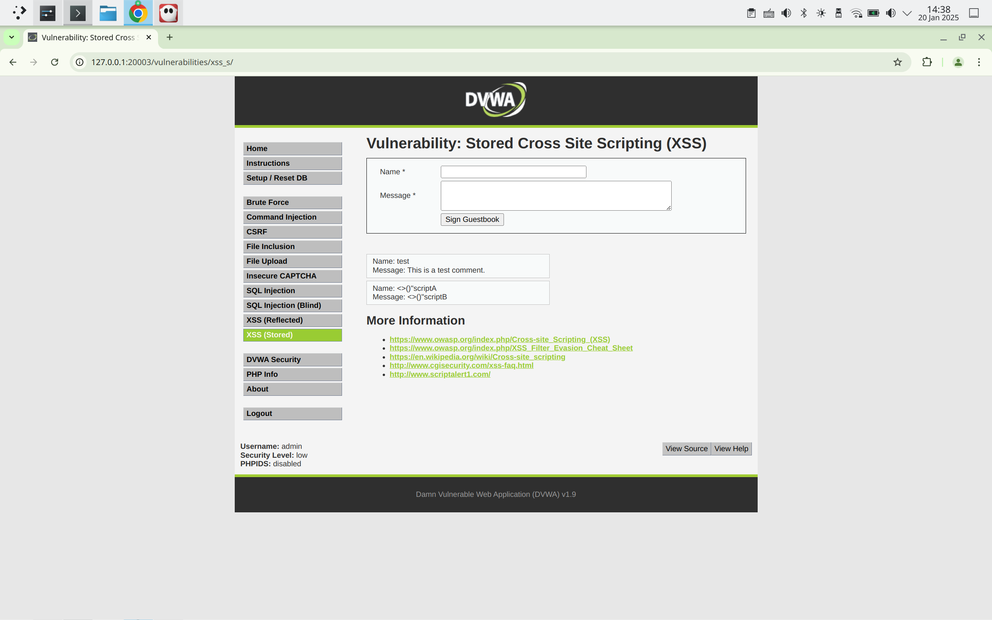Click Sign Guestbook button
The image size is (992, 620).
(x=472, y=219)
